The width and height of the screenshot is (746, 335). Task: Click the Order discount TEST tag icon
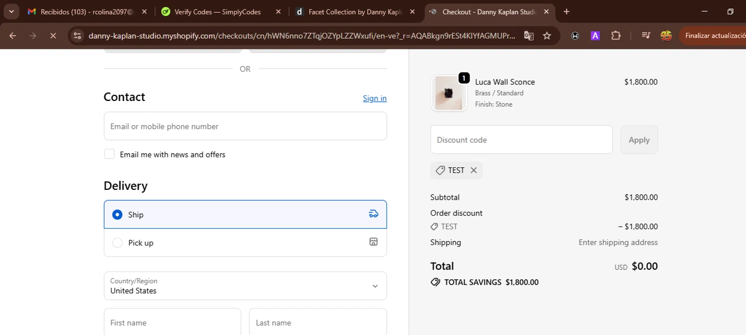[x=434, y=227]
